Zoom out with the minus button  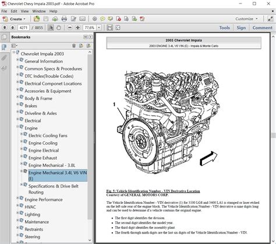click(x=70, y=27)
